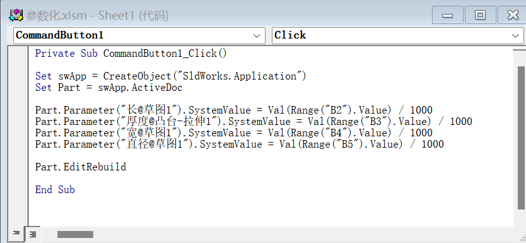Expand the Click procedure dropdown arrow

pos(516,35)
